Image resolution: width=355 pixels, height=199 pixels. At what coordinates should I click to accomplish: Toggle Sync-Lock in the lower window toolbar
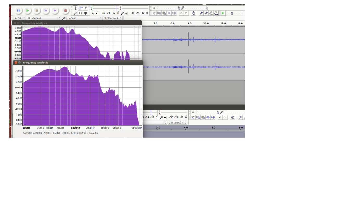(233, 117)
